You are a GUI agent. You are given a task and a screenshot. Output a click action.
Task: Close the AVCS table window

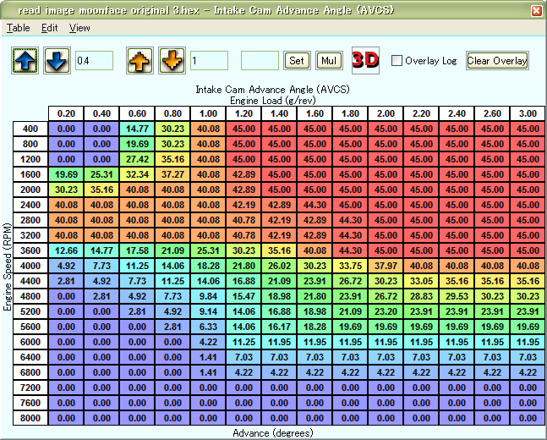click(536, 10)
